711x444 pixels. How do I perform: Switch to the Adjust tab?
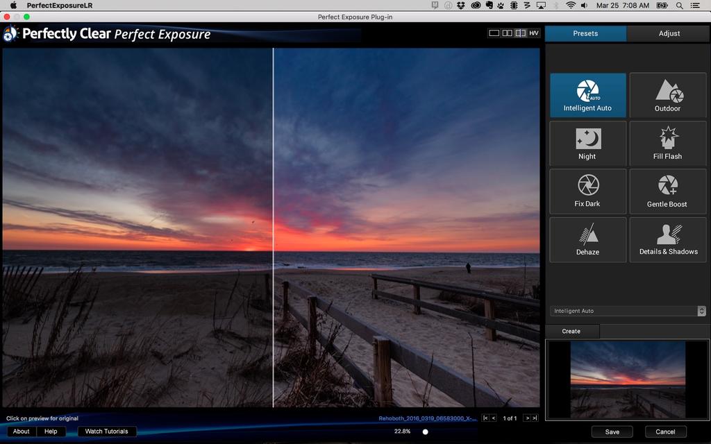coord(669,33)
